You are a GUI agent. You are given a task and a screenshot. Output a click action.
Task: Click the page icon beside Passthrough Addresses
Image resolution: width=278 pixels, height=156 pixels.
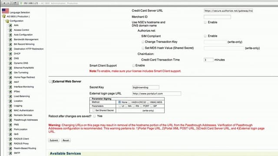click(10, 120)
